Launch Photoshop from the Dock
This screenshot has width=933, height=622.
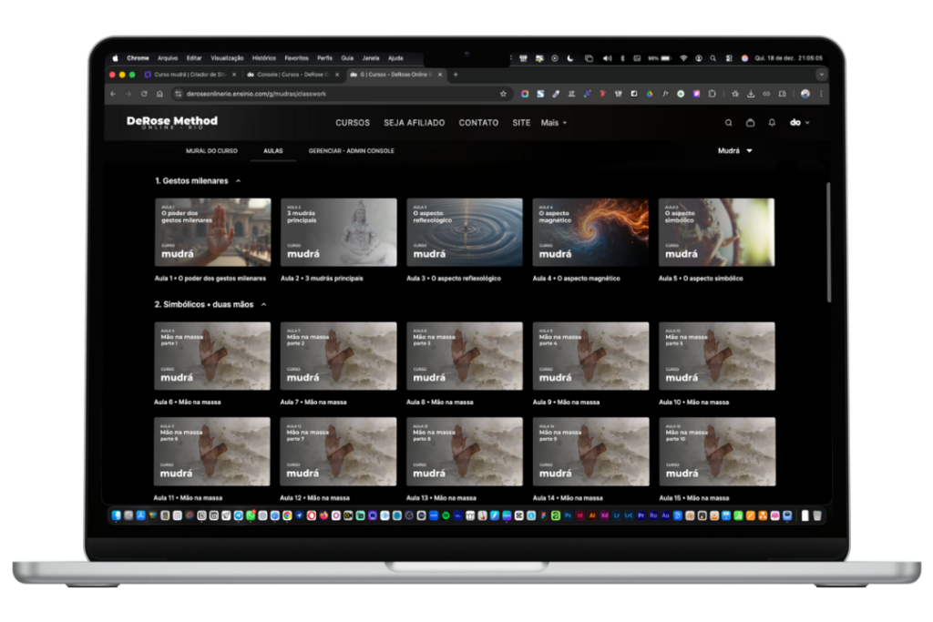(568, 515)
